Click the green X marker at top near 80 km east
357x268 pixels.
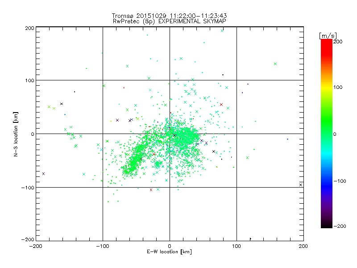[222, 31]
